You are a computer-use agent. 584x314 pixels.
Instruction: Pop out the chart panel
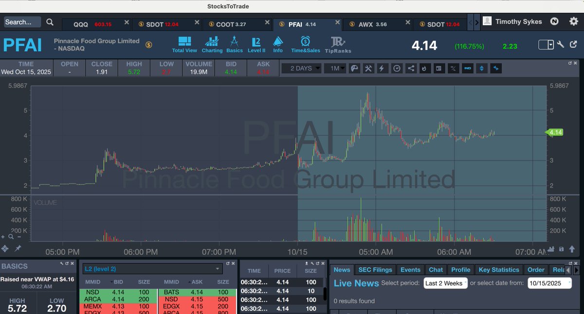coord(570,63)
